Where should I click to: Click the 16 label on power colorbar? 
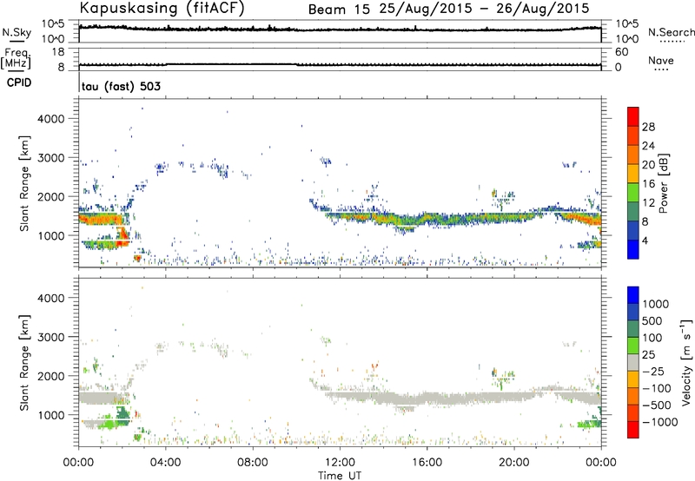click(x=648, y=184)
